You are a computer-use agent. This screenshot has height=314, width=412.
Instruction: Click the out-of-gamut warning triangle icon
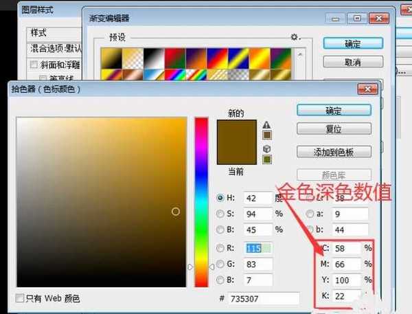click(x=266, y=124)
